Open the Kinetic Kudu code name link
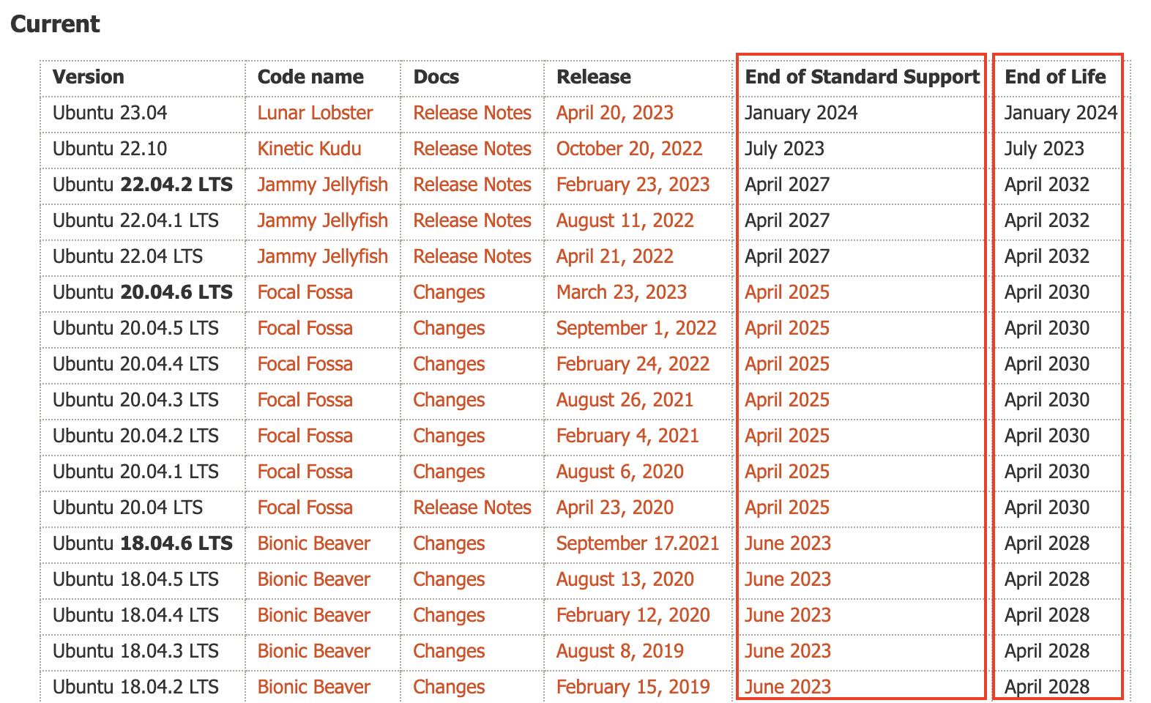 point(309,149)
